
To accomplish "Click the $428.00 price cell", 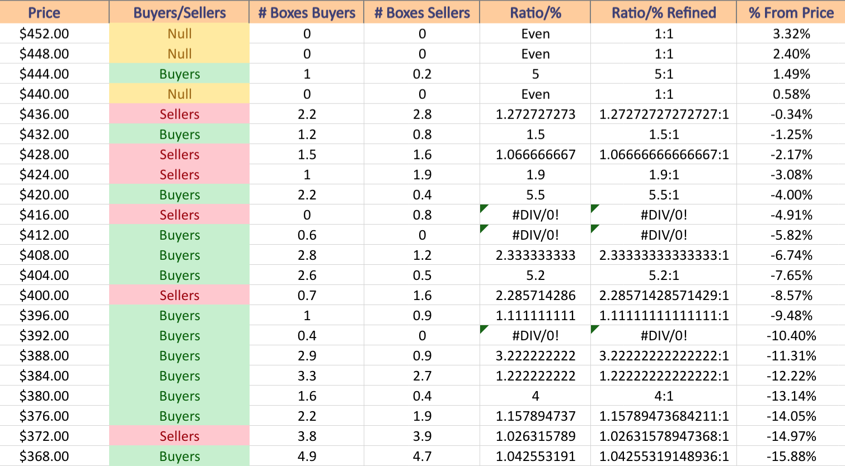I will [x=54, y=154].
